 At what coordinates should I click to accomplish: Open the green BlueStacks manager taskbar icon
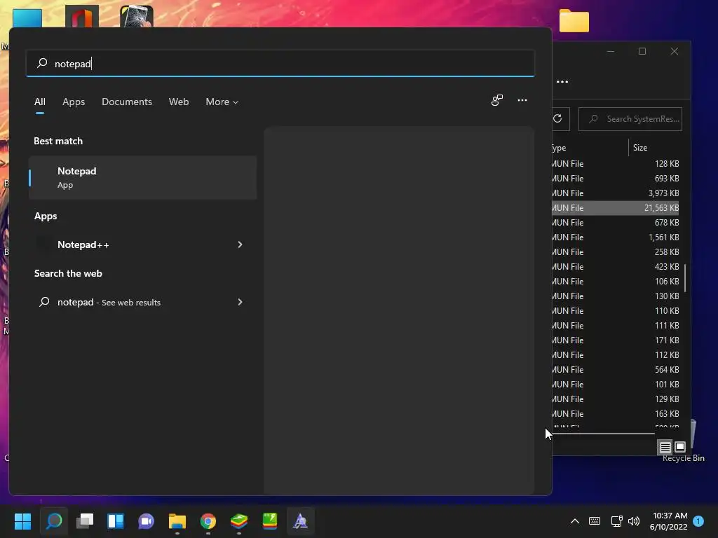[x=270, y=520]
